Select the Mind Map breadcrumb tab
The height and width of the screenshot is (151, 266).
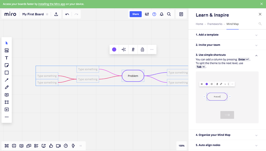(x=233, y=24)
